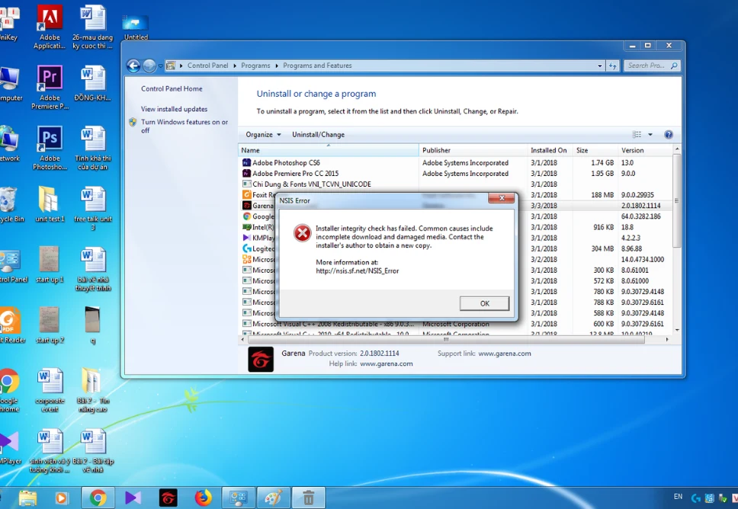Image resolution: width=738 pixels, height=509 pixels.
Task: Open Help with the blue question mark
Action: click(x=669, y=135)
